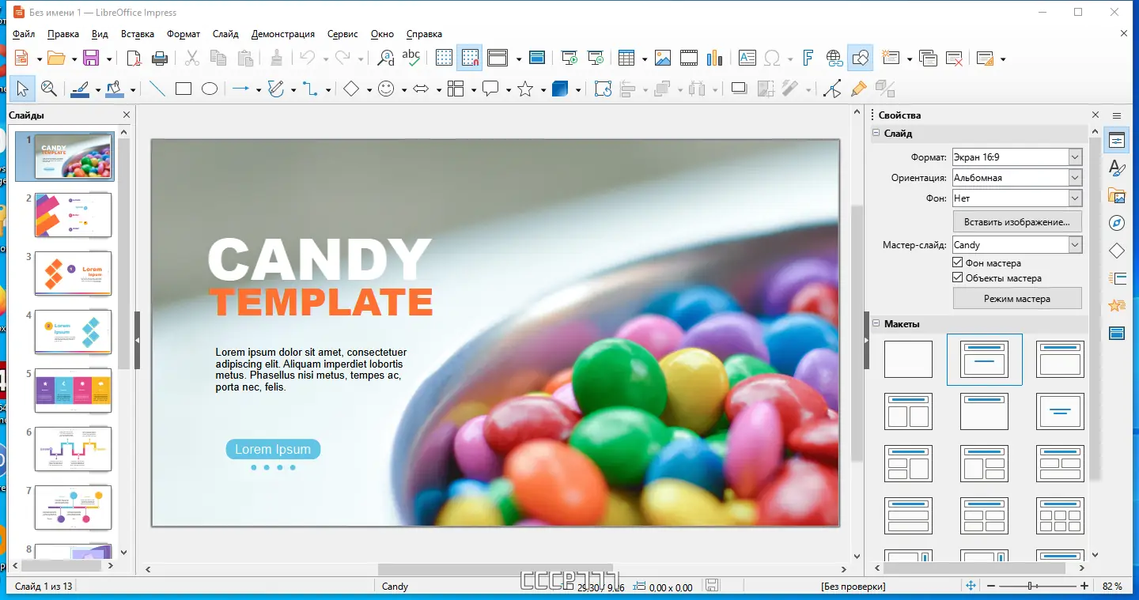Open the 'Демонстрация' menu

[283, 34]
